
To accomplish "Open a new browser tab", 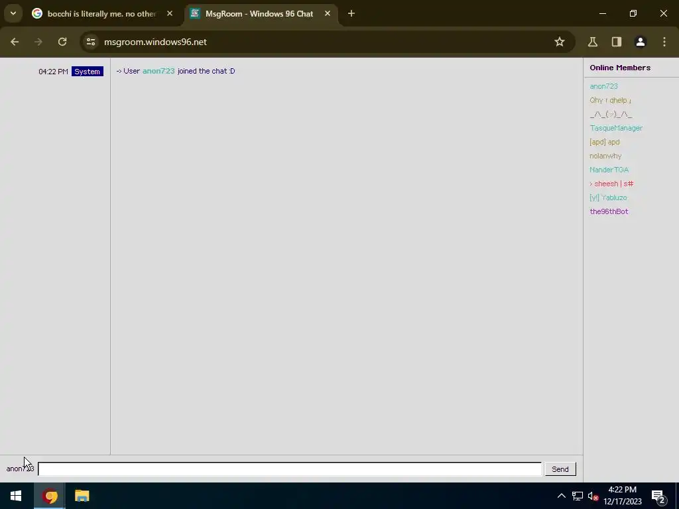I will tap(351, 14).
